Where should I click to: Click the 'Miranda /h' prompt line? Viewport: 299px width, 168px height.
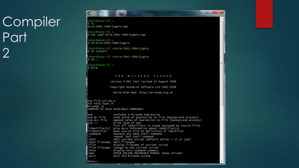click(96, 106)
